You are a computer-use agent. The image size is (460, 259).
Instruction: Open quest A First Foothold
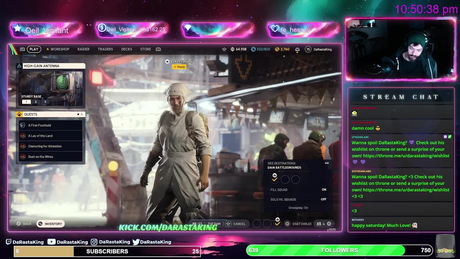tap(51, 125)
